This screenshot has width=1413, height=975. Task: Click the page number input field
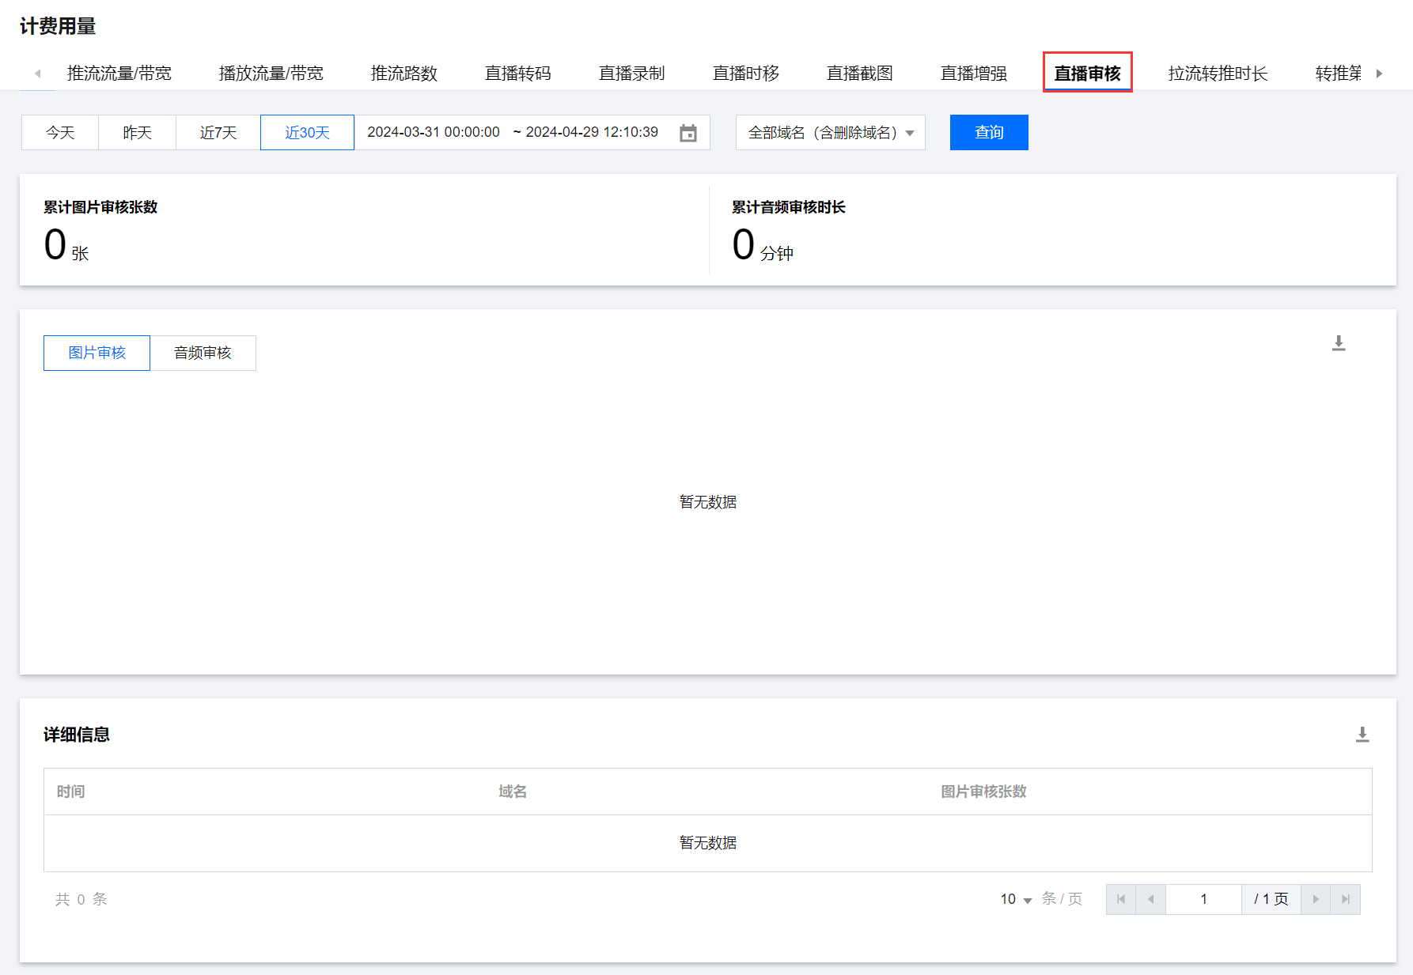click(x=1203, y=899)
